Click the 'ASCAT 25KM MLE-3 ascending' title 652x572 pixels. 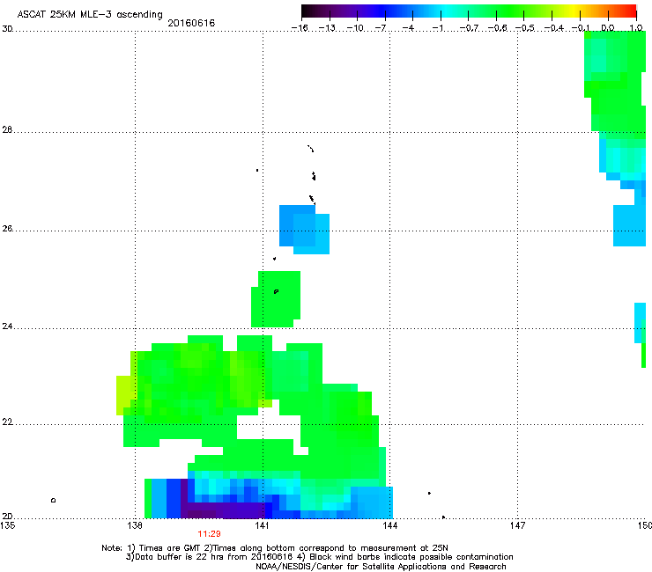point(90,14)
